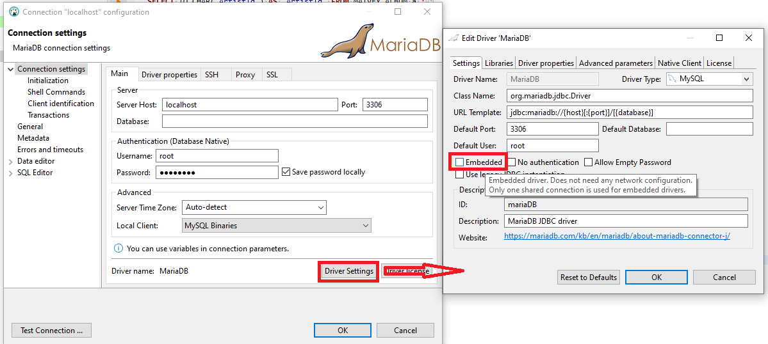Switch to the SSL tab
This screenshot has width=768, height=344.
(272, 75)
